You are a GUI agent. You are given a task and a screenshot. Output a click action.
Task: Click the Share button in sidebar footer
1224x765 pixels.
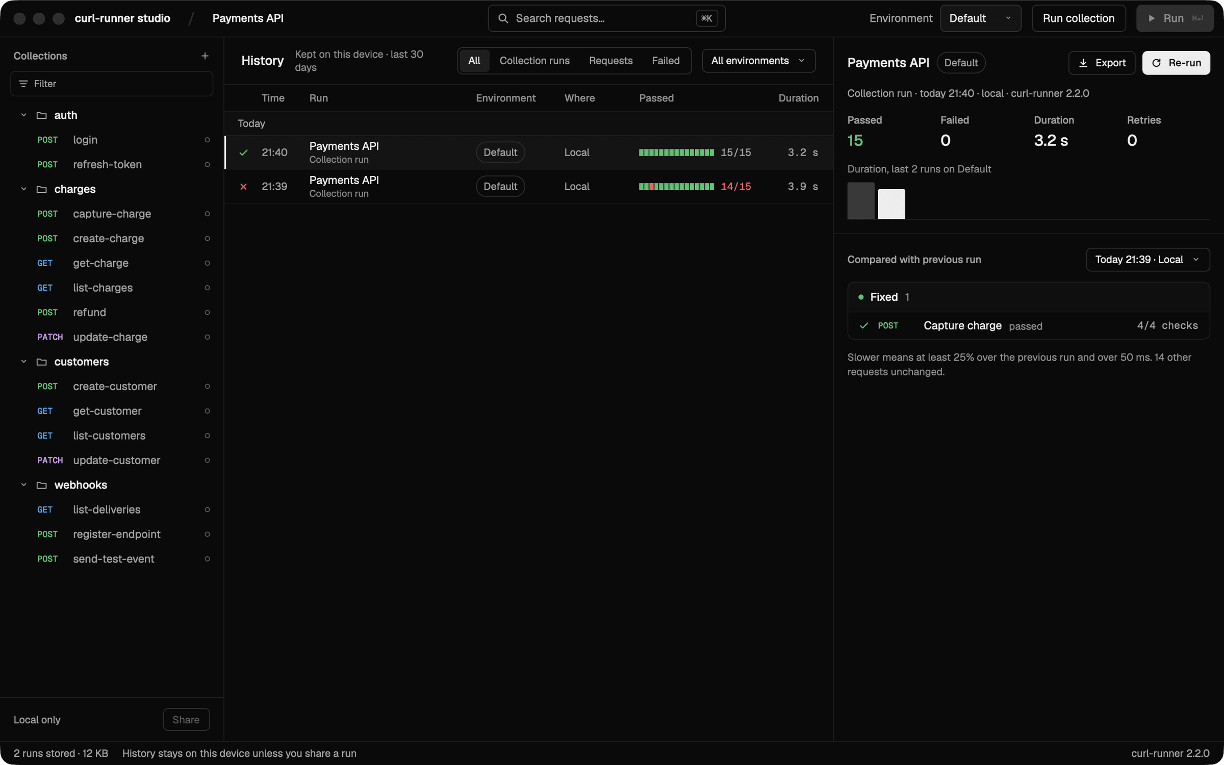[186, 720]
